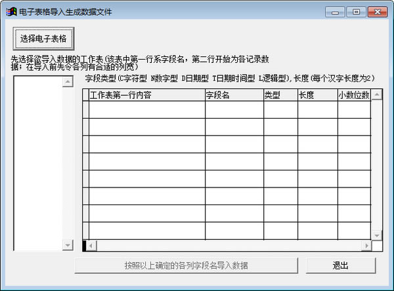The image size is (394, 291).
Task: Click first row cell under 字段名 column
Action: pyautogui.click(x=234, y=109)
